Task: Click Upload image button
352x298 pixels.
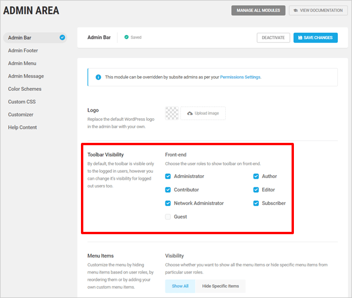Action: tap(203, 113)
